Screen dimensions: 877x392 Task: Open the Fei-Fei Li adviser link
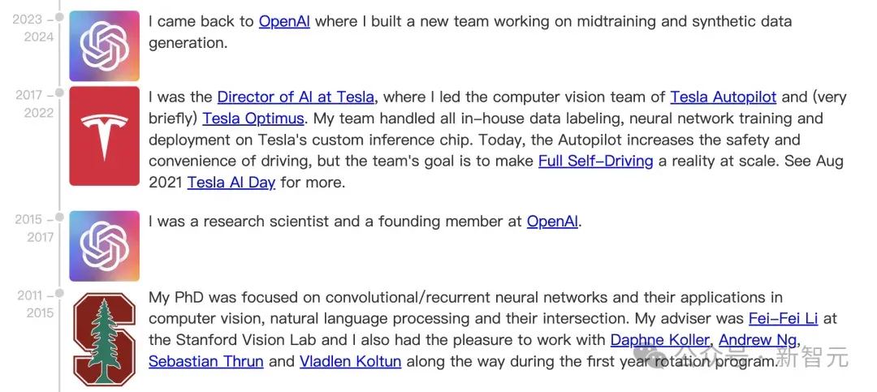783,319
